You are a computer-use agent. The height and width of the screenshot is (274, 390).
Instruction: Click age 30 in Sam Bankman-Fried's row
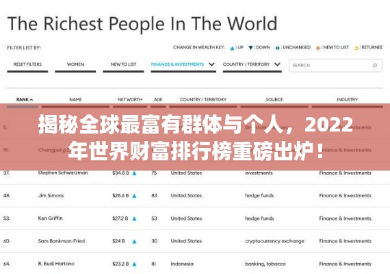pos(154,241)
